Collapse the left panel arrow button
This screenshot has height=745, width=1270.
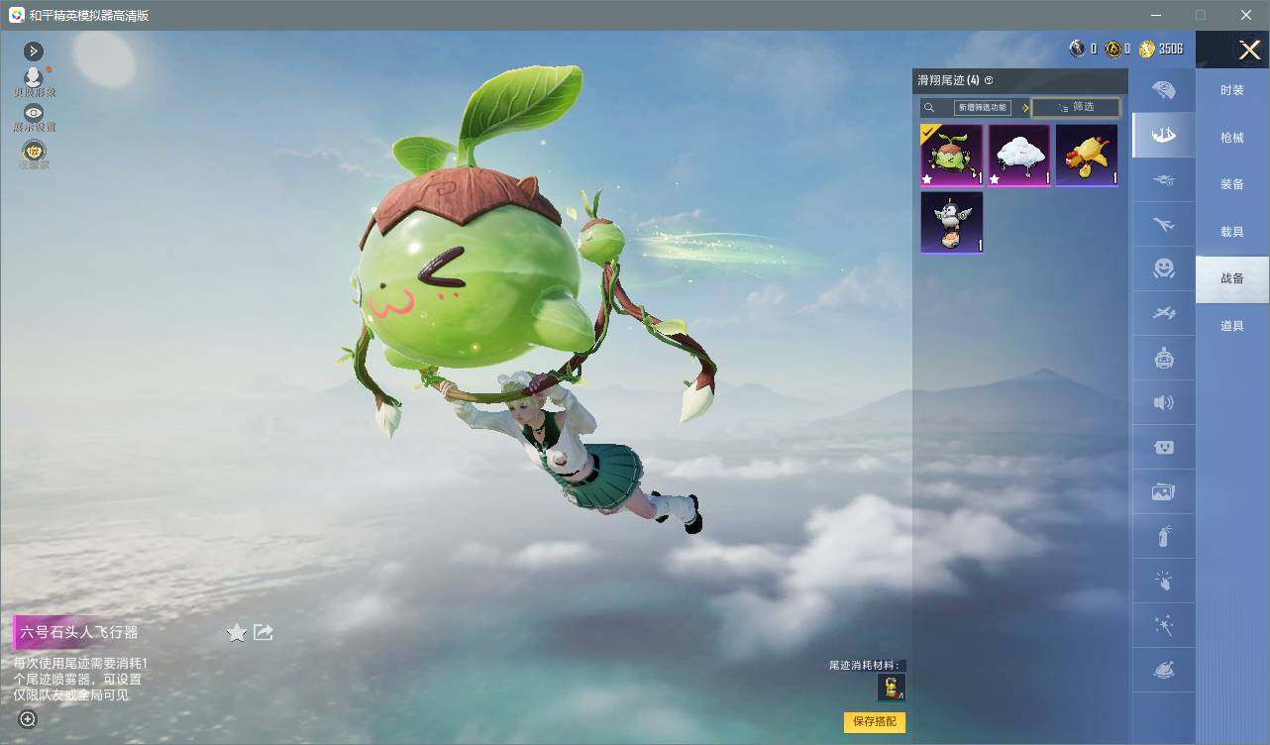point(34,51)
